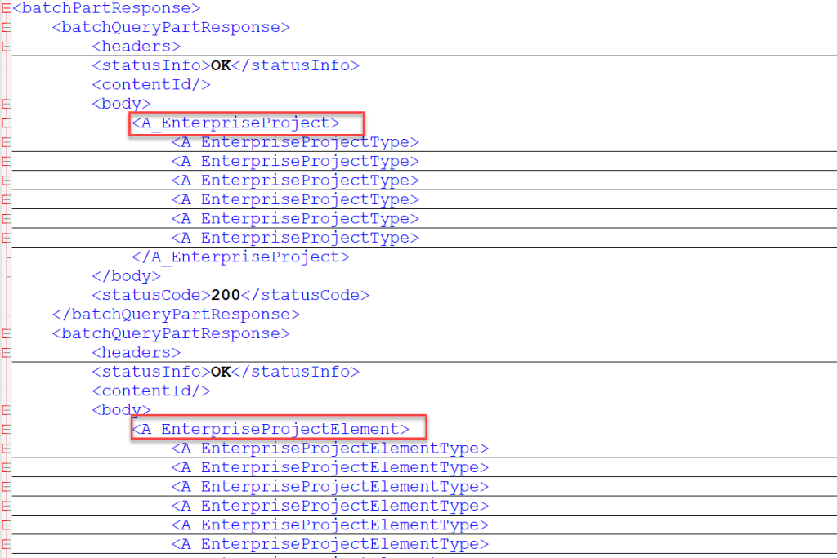Click the first closing batchQueryPartResponse tag
This screenshot has height=558, width=837.
(176, 315)
